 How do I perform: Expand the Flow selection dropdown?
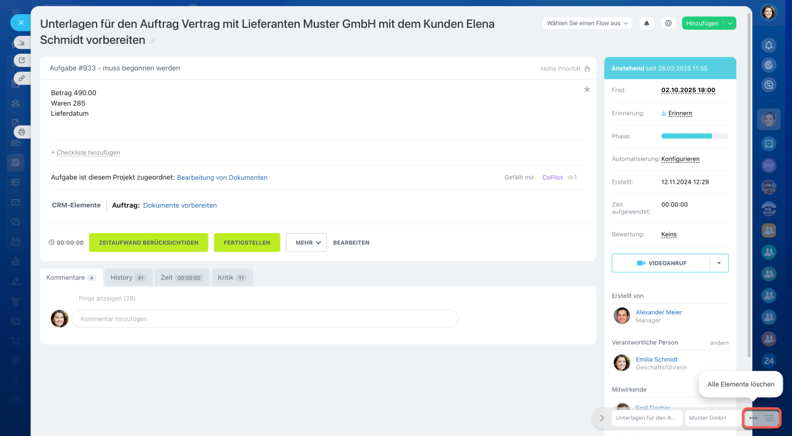587,23
